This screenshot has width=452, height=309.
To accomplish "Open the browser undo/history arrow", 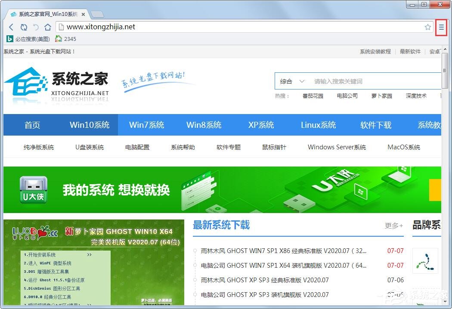I will tap(36, 27).
